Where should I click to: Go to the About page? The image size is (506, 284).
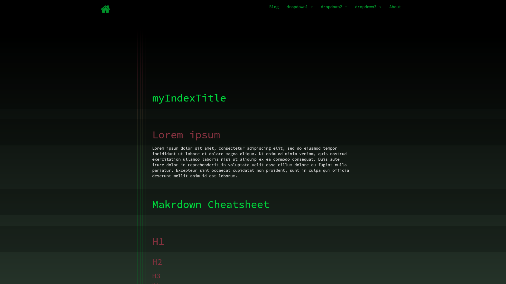point(395,7)
